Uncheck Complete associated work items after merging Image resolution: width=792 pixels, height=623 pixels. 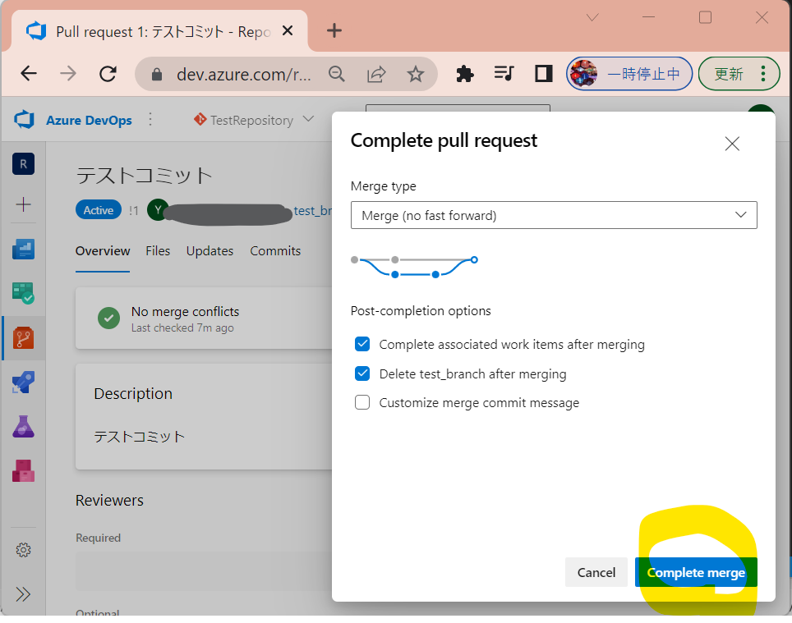pyautogui.click(x=362, y=344)
